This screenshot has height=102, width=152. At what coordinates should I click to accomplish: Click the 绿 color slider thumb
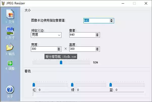[72, 84]
